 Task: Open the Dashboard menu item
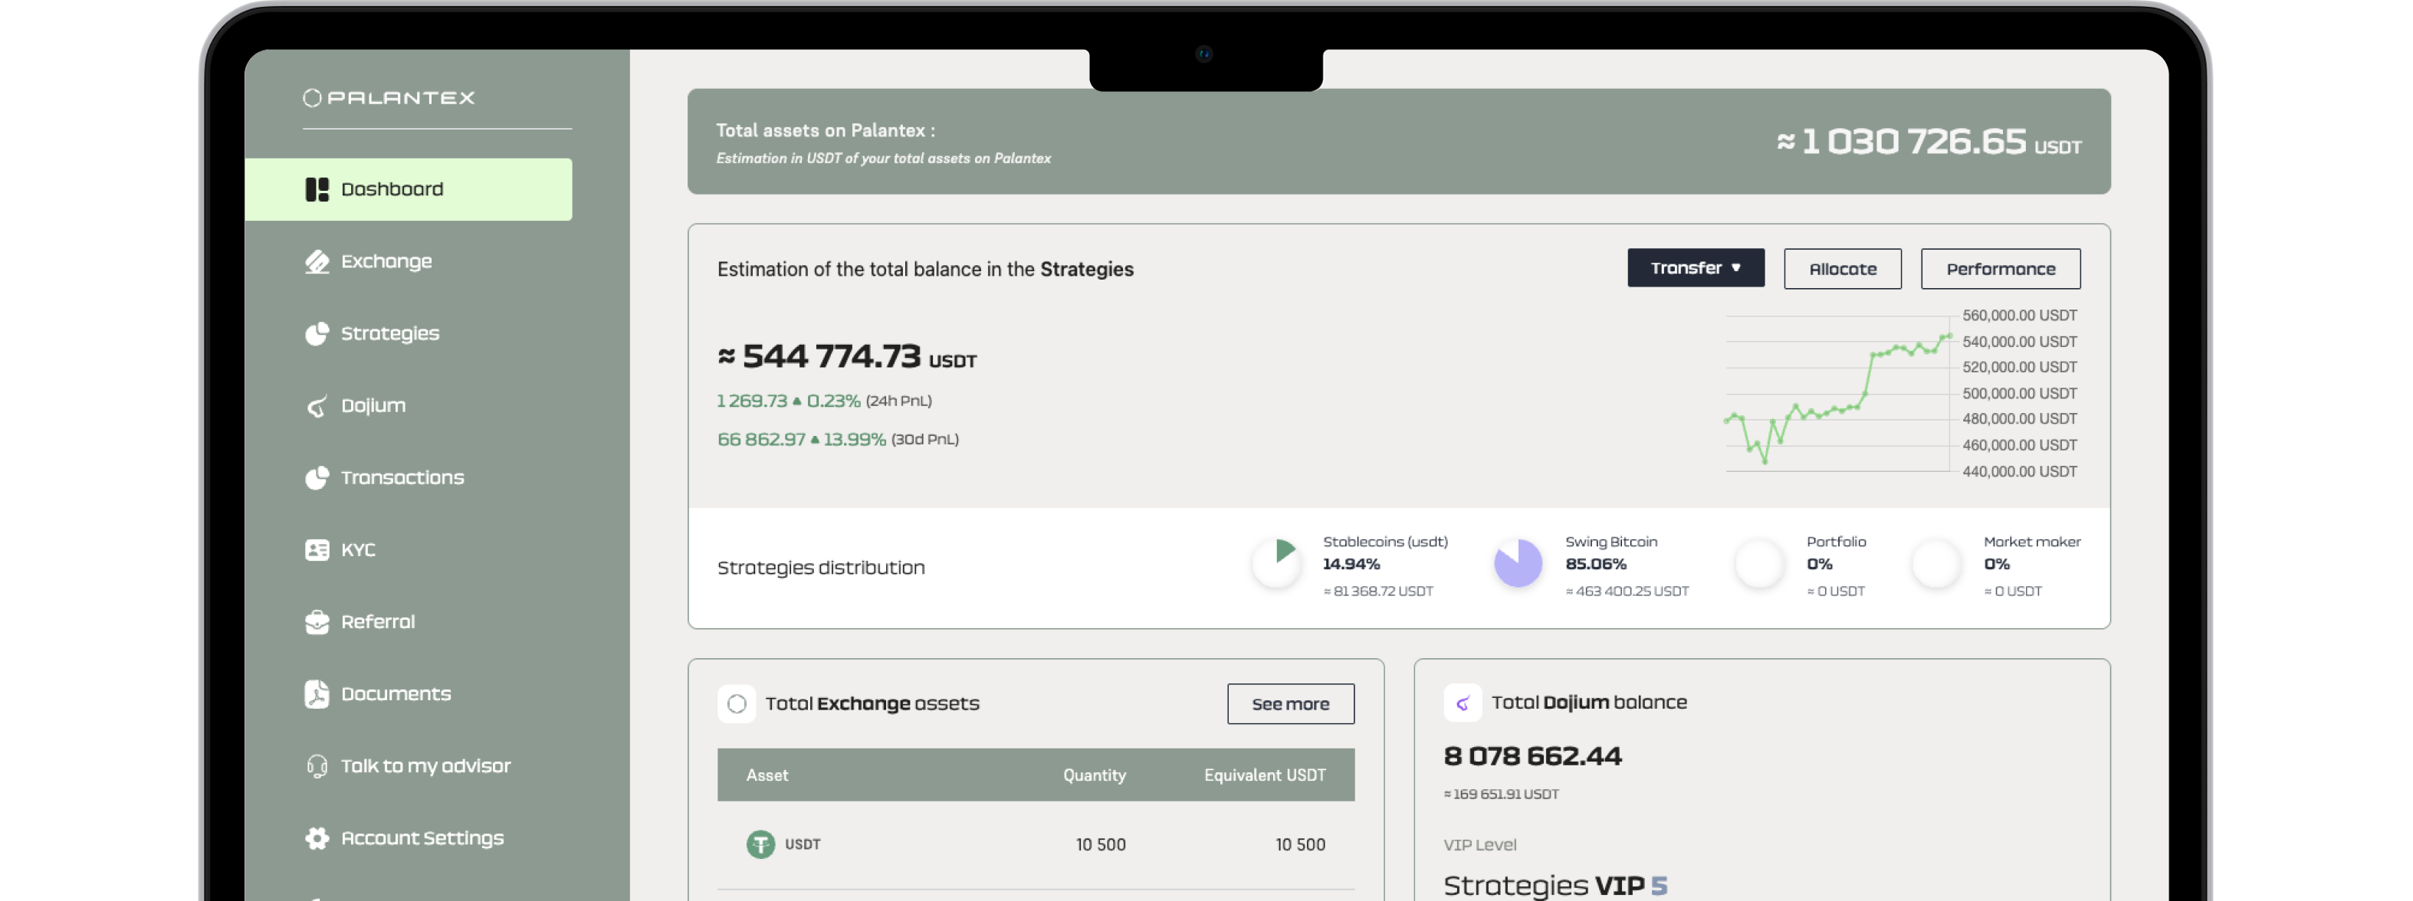[409, 189]
